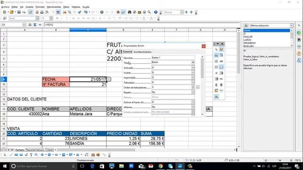
Task: Click the Rectangle drawing tool
Action: 16,155
